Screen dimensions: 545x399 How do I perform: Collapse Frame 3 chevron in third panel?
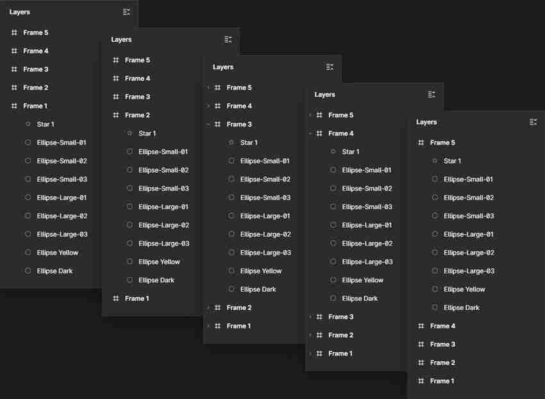pos(208,124)
